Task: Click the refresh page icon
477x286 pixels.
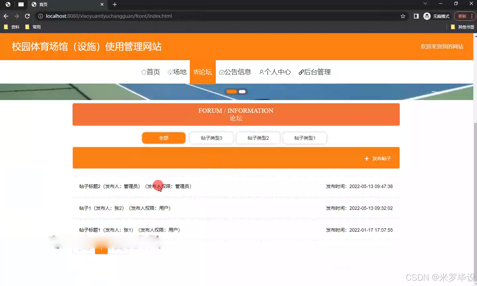Action: coord(27,16)
